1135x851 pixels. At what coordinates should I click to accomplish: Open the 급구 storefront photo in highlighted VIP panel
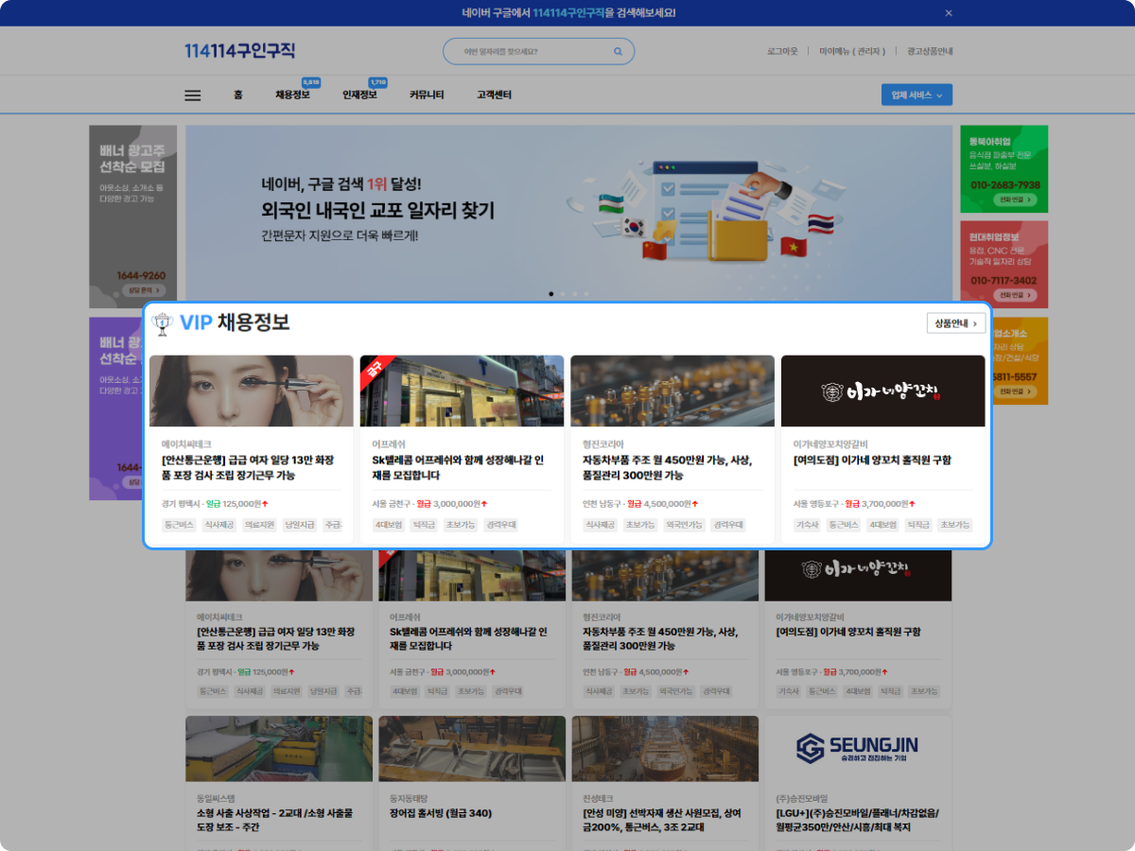(x=462, y=391)
